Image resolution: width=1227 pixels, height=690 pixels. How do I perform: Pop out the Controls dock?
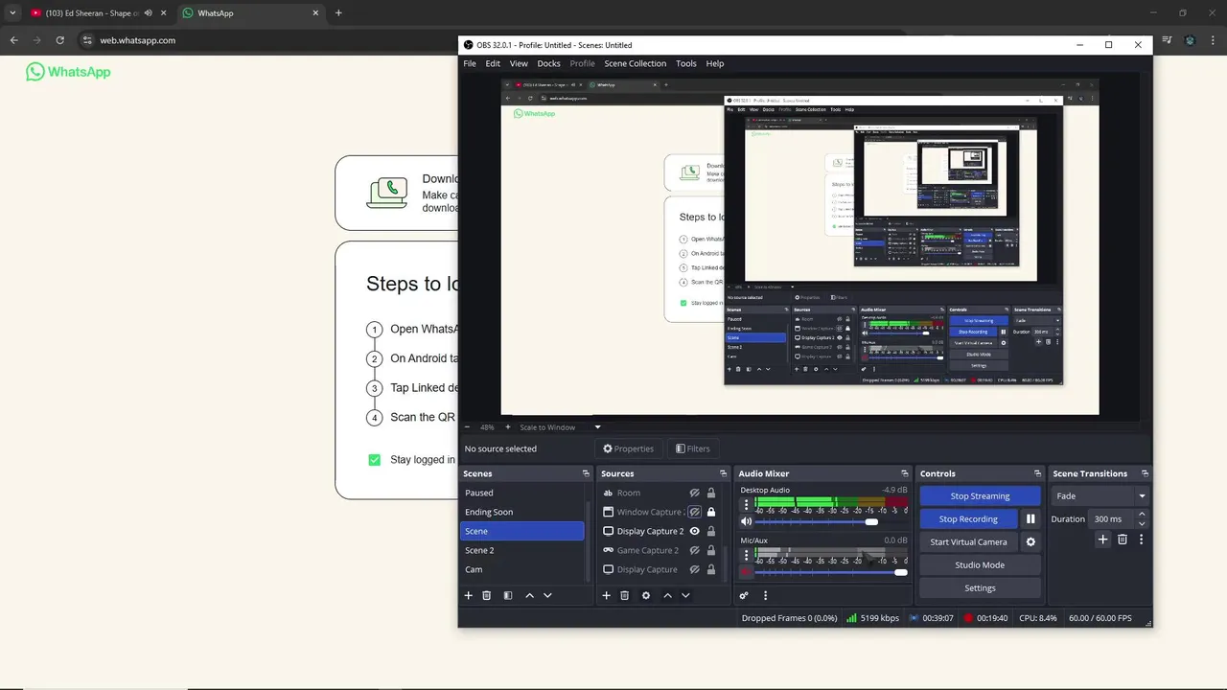pyautogui.click(x=1037, y=473)
